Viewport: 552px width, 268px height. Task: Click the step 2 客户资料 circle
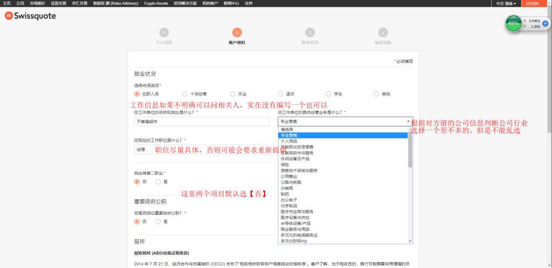point(237,33)
